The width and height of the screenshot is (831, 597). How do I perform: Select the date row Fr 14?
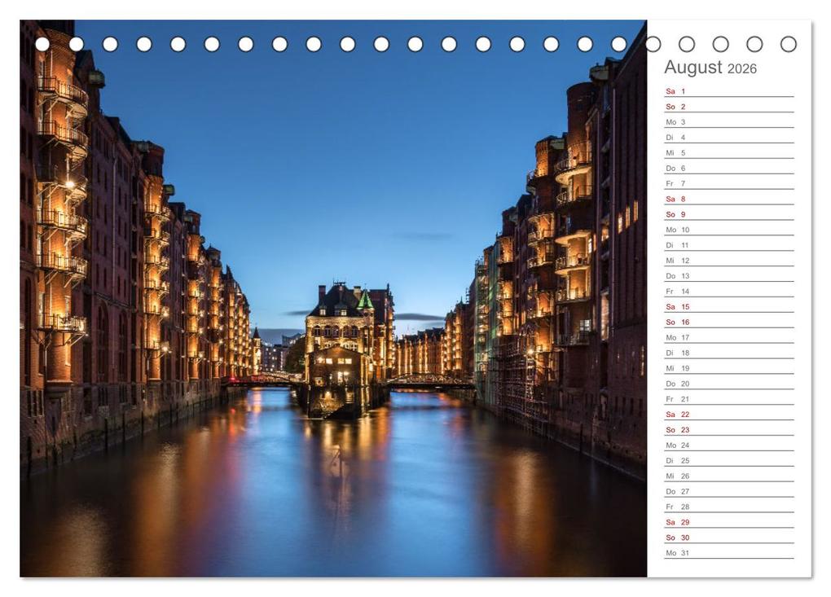[x=729, y=291]
